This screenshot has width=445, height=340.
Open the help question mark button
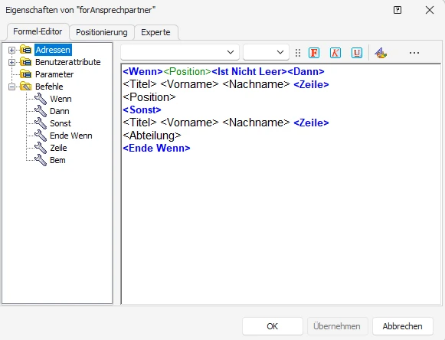398,10
